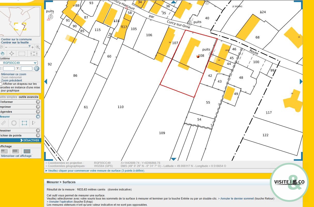Select the circle measuring tool
This screenshot has width=314, height=207.
tap(14, 123)
